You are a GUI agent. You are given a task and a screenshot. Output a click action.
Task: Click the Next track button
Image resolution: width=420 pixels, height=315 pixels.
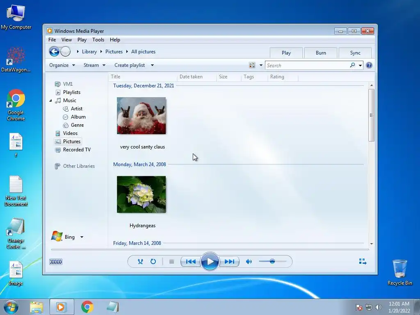(x=229, y=261)
